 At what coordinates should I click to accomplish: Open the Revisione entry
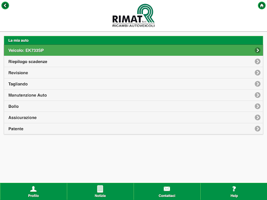click(133, 72)
